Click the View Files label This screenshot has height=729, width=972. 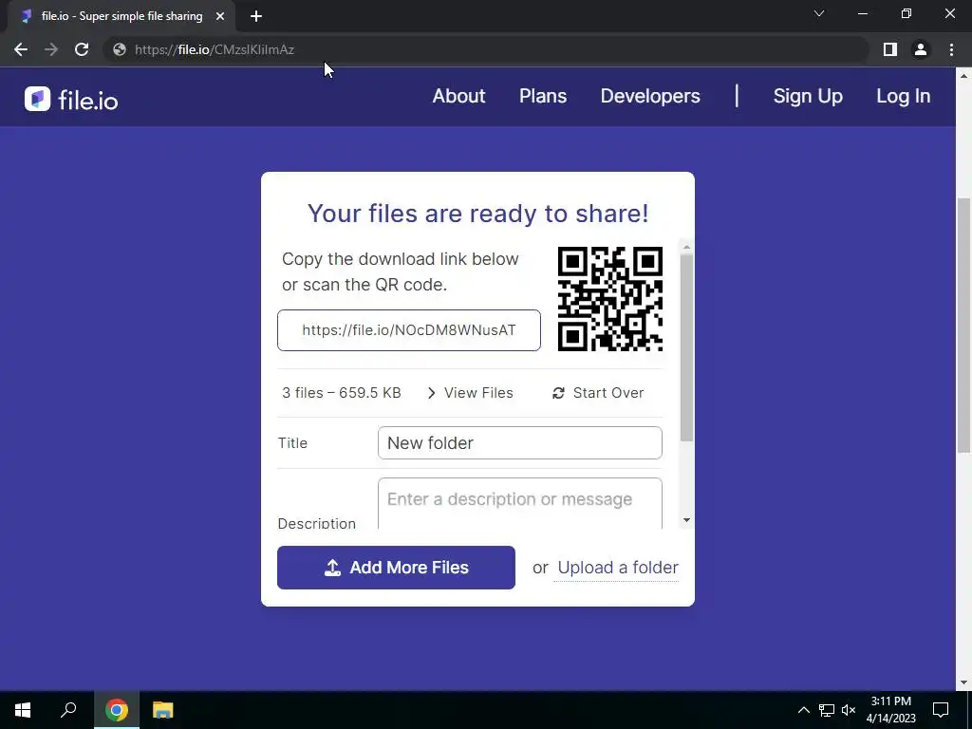[x=478, y=393]
